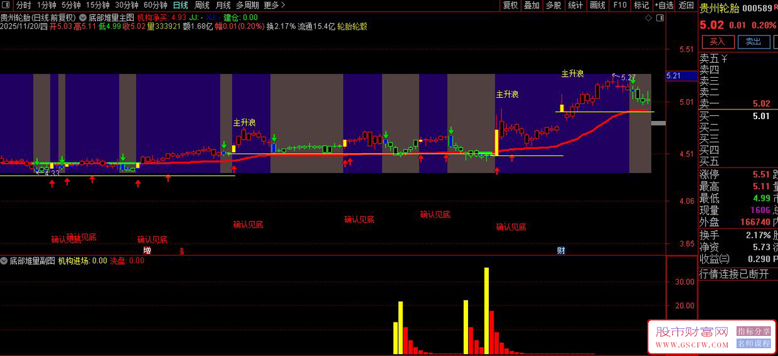This screenshot has width=778, height=356.
Task: Click the 5.21 price label on axis
Action: [672, 76]
